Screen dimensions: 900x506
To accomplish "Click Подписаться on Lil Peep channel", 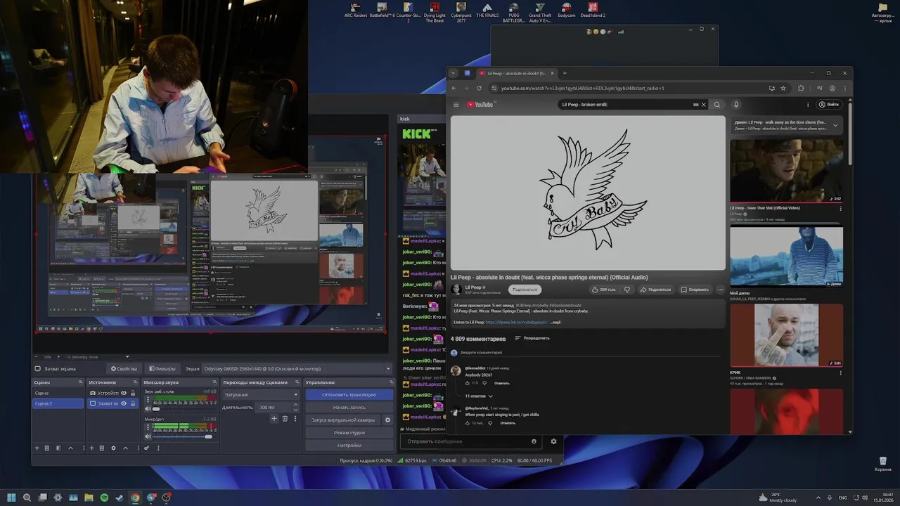I will point(525,290).
